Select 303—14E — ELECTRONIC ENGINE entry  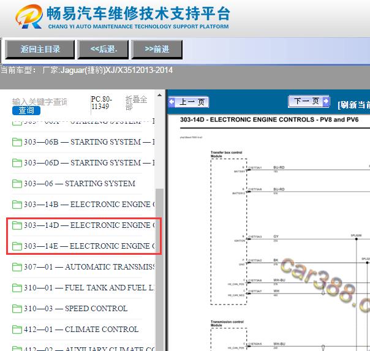click(89, 246)
